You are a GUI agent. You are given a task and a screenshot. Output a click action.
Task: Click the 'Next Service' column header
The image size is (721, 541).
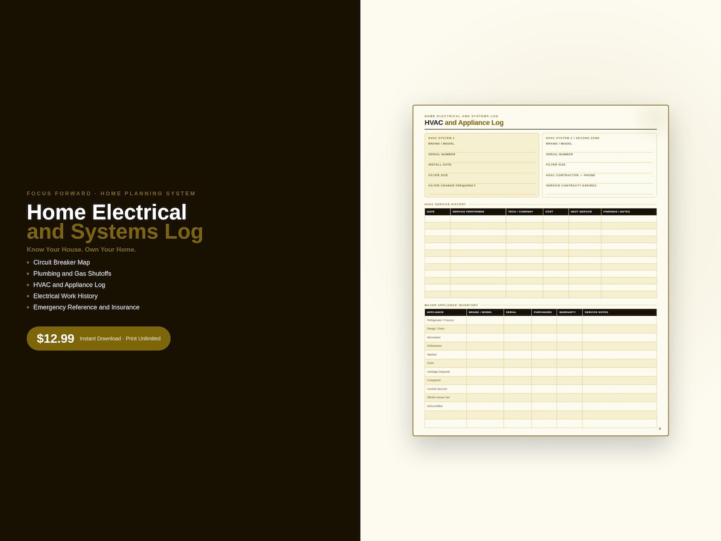(585, 211)
